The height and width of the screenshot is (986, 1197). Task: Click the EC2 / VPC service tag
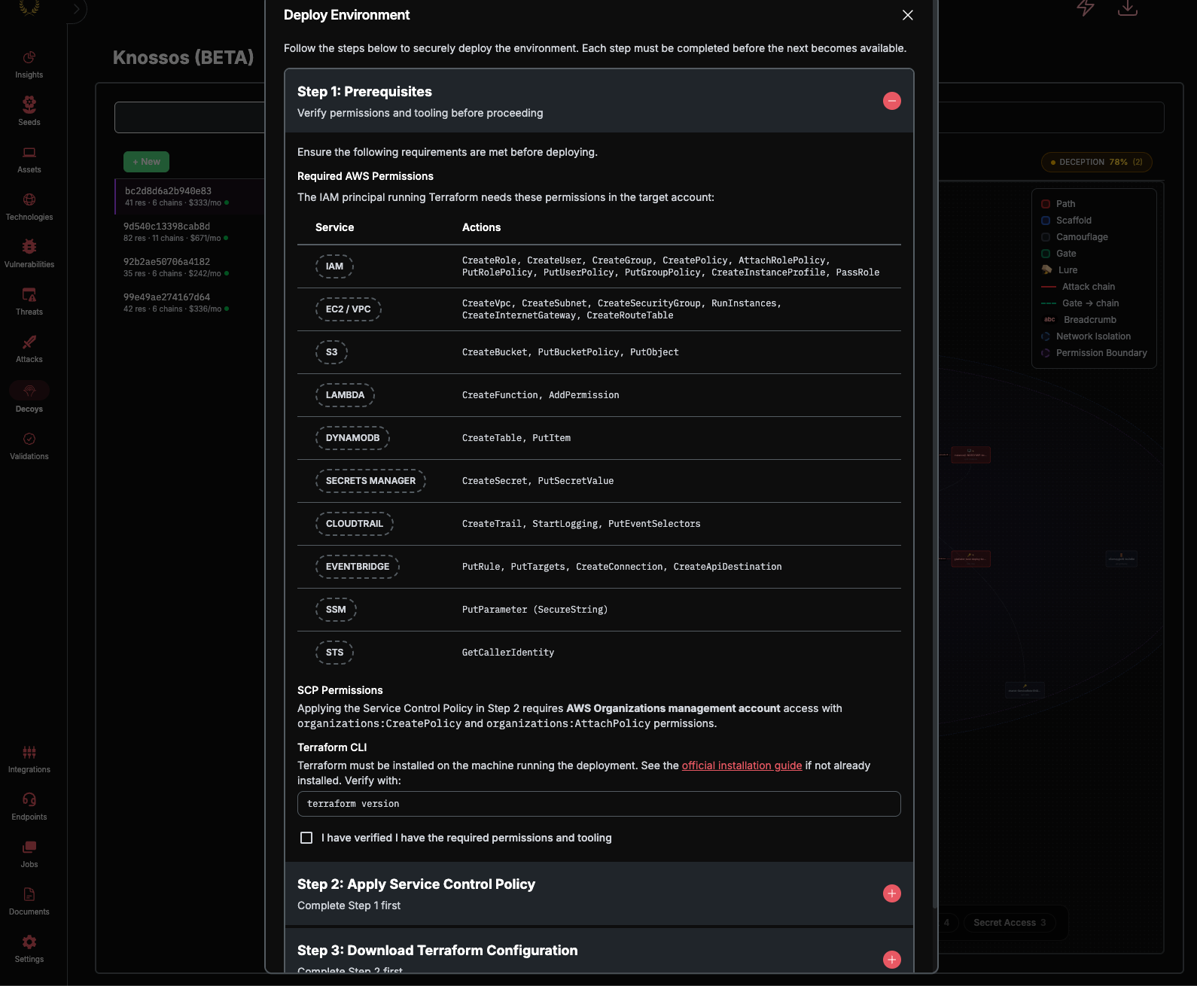click(x=349, y=309)
